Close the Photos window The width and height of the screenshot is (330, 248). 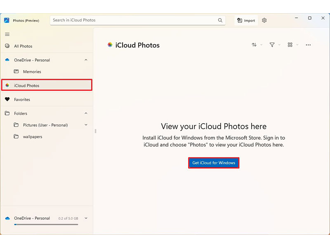tap(323, 18)
